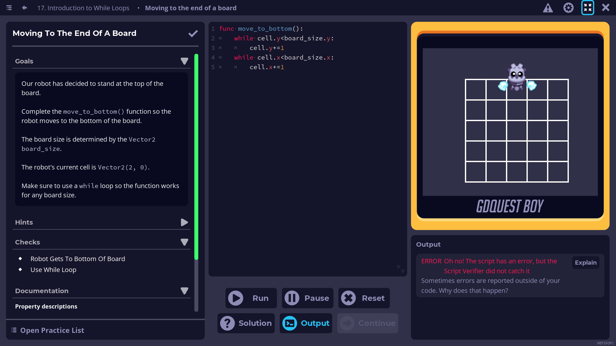This screenshot has width=616, height=346.
Task: Open the warning/report issue icon
Action: click(x=548, y=8)
